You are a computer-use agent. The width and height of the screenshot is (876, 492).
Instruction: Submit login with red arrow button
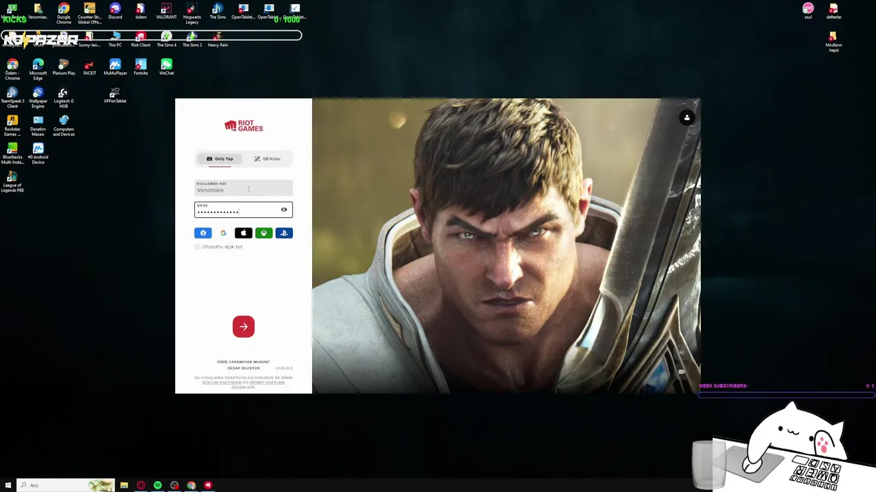tap(244, 327)
